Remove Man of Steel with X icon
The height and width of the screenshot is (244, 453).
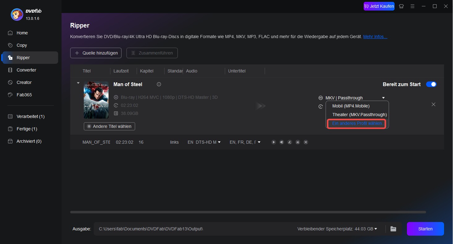(x=434, y=104)
